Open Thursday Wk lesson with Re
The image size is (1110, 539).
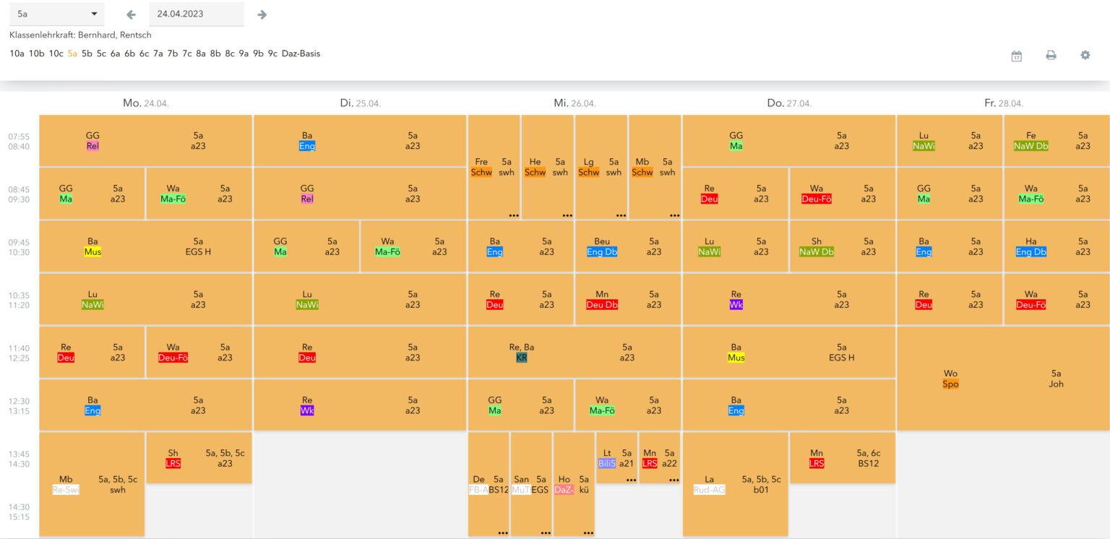click(x=789, y=299)
